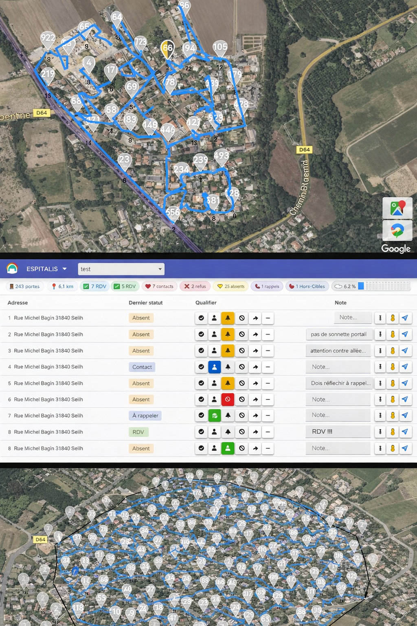
Task: Click the checkmark qualifier for row 1
Action: click(x=201, y=318)
